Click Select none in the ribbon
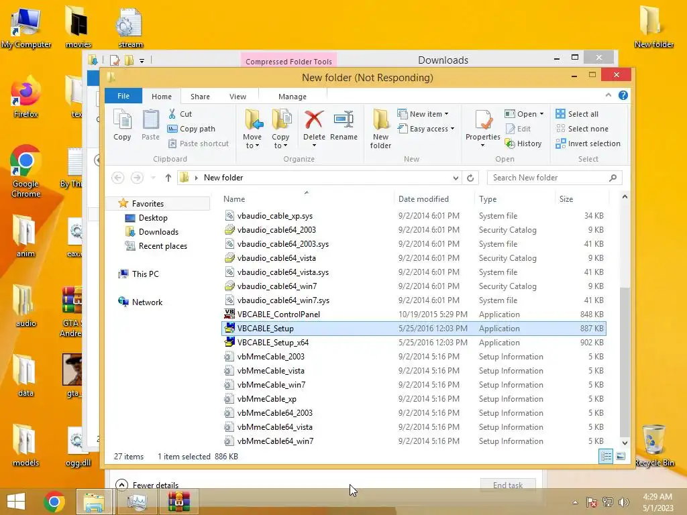This screenshot has width=687, height=515. (x=582, y=129)
